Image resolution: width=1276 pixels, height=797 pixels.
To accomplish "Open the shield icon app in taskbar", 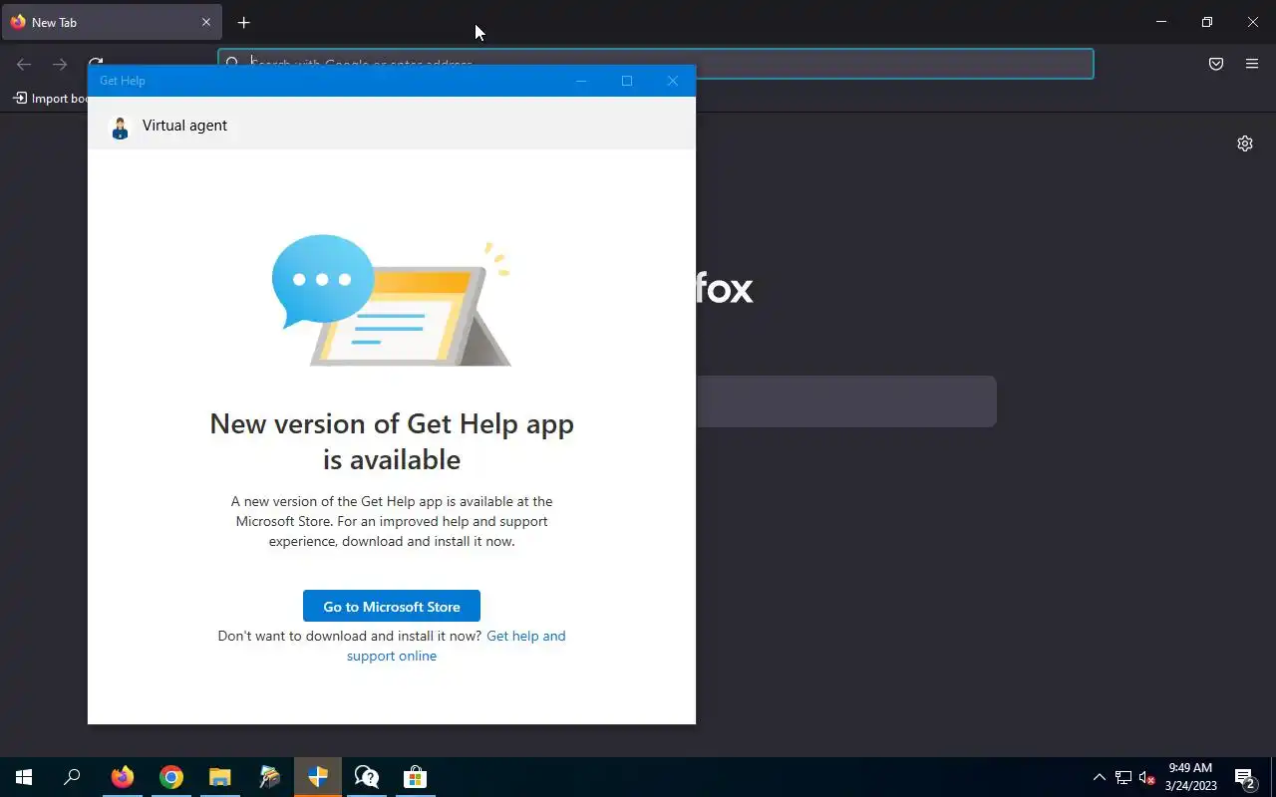I will click(318, 777).
